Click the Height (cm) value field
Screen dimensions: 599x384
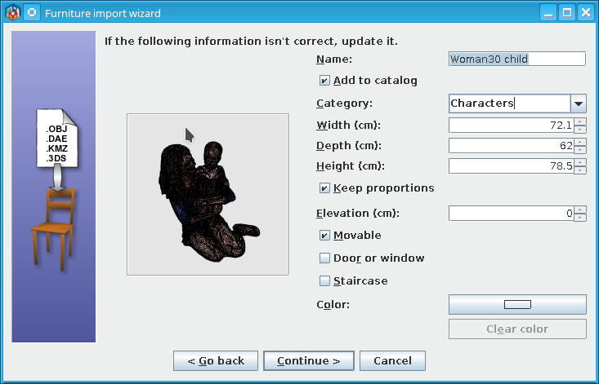[511, 166]
